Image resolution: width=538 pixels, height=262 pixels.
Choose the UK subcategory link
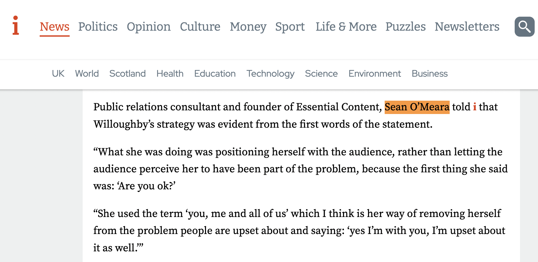(58, 74)
